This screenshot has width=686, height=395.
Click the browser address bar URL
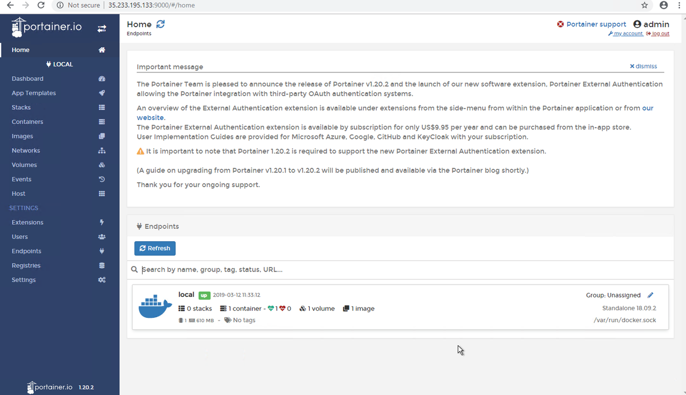pos(152,5)
